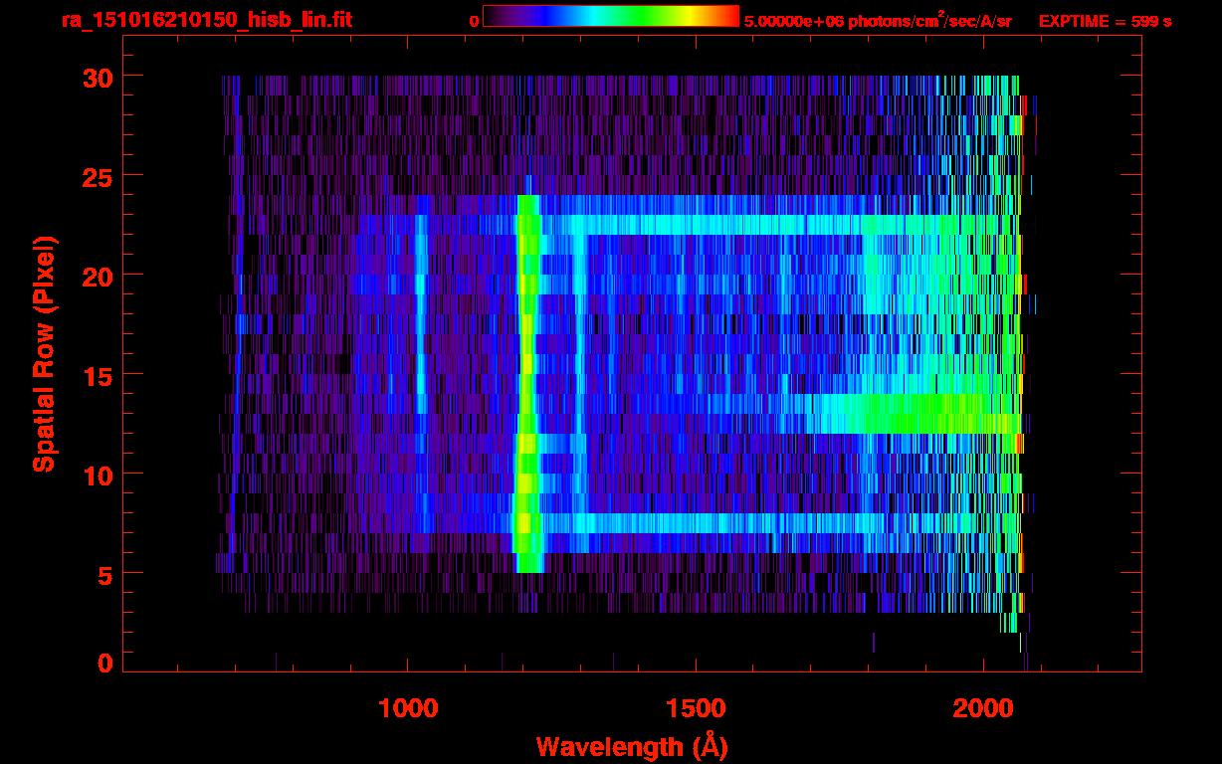Screen dimensions: 1222x764
Task: Click the 15 spatial row tick label
Action: 98,375
